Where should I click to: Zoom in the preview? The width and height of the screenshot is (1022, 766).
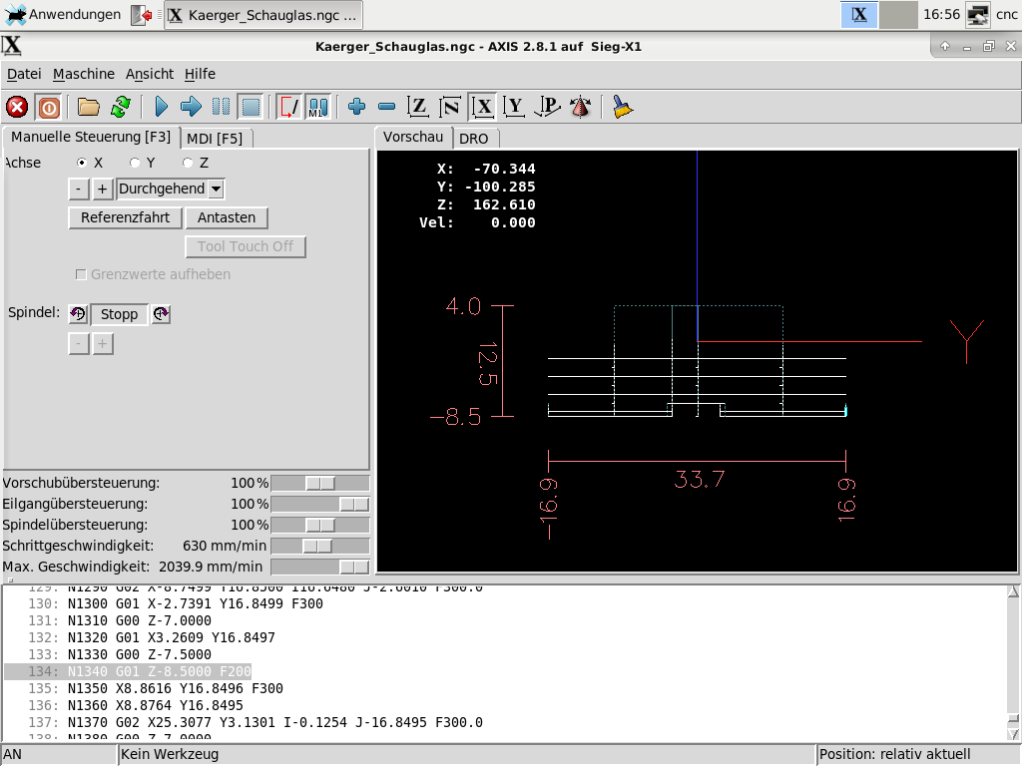click(356, 107)
